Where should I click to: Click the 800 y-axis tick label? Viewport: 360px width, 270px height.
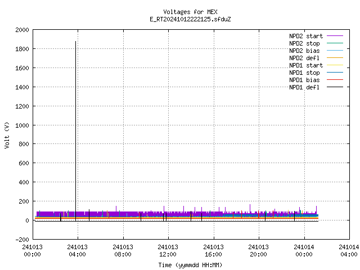pyautogui.click(x=24, y=144)
